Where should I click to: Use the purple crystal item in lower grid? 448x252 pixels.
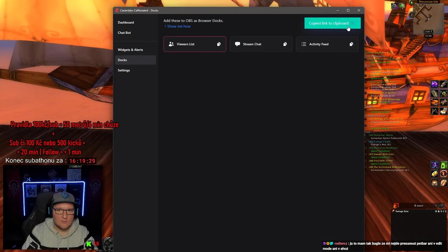point(434,165)
